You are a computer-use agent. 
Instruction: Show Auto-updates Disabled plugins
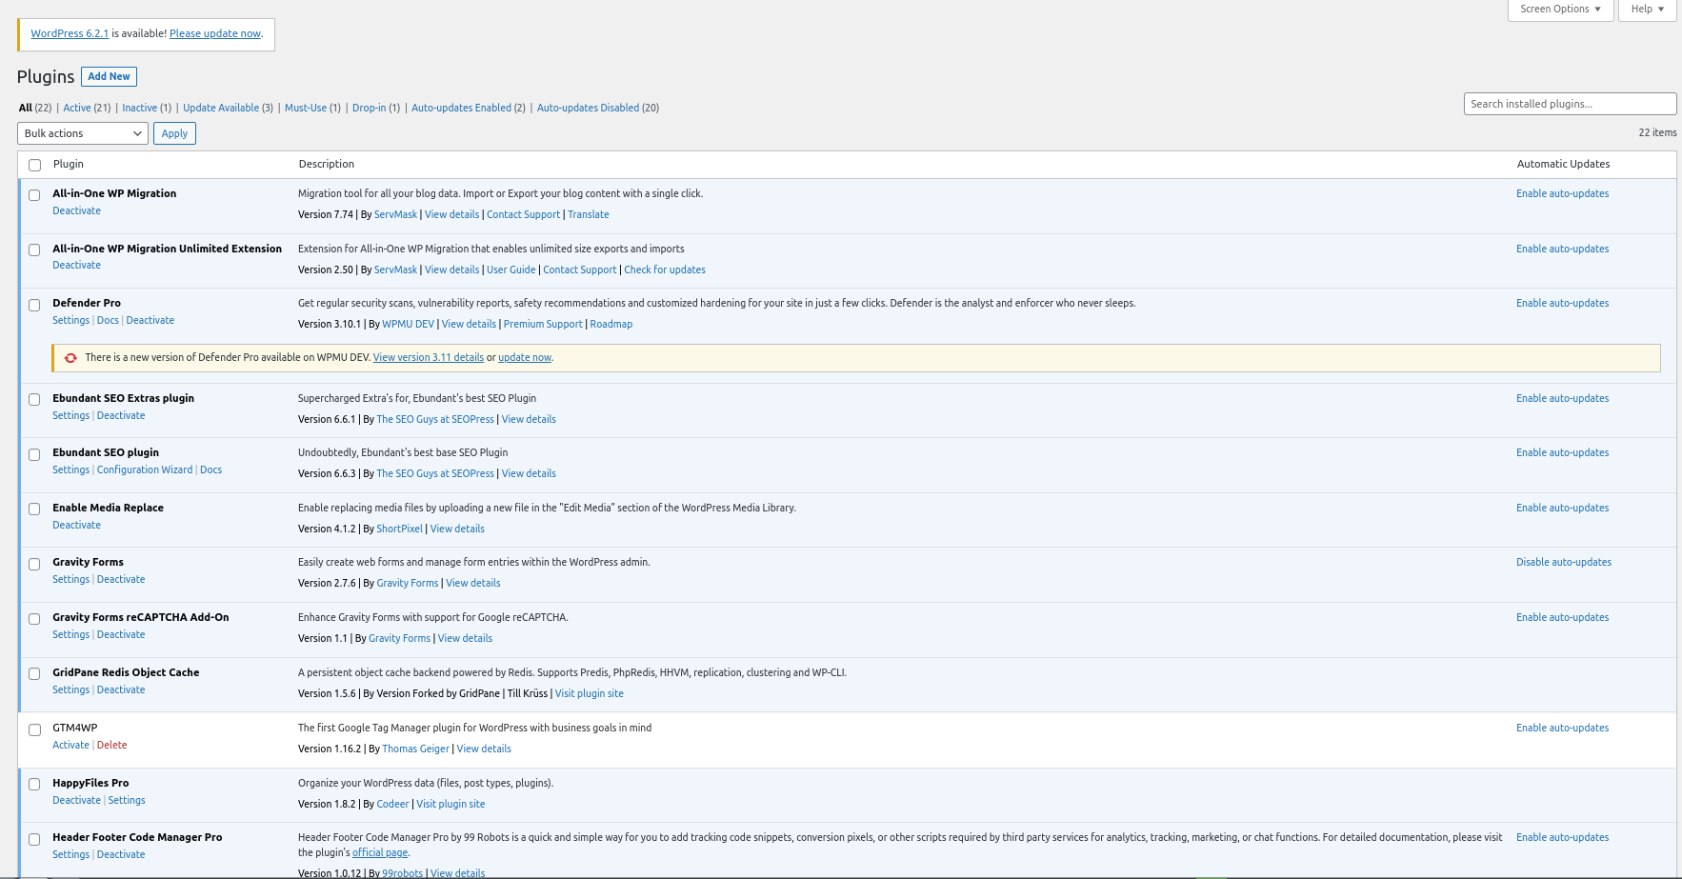pos(588,108)
